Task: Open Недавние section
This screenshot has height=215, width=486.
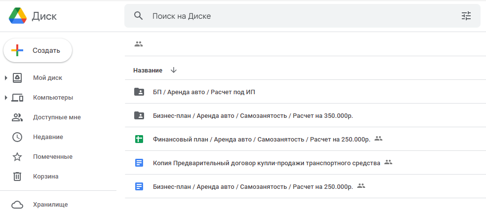Action: pos(48,137)
